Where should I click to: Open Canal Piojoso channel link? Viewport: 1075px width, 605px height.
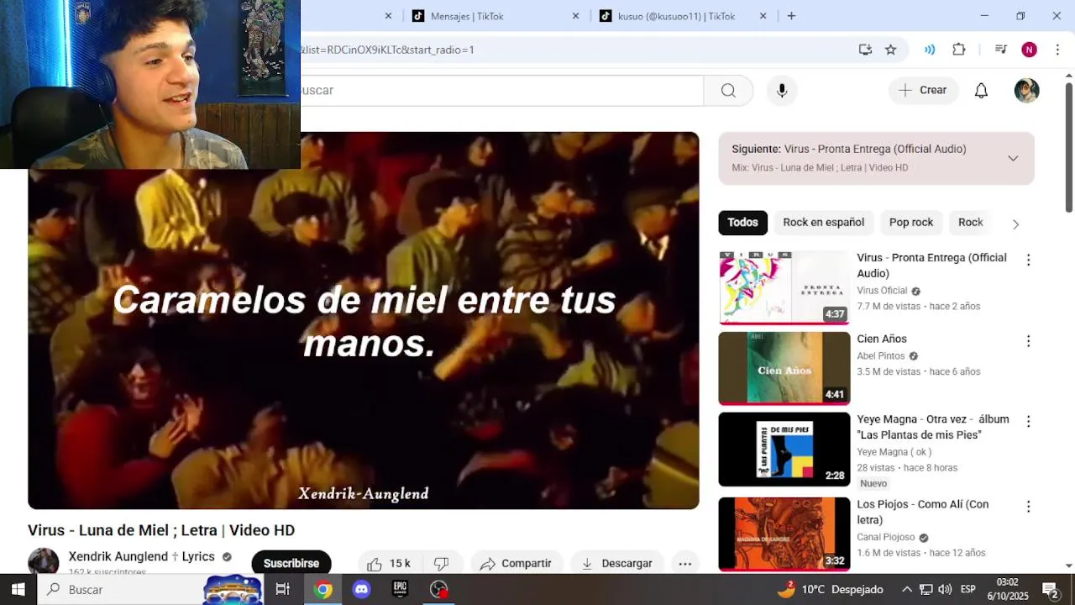(885, 538)
